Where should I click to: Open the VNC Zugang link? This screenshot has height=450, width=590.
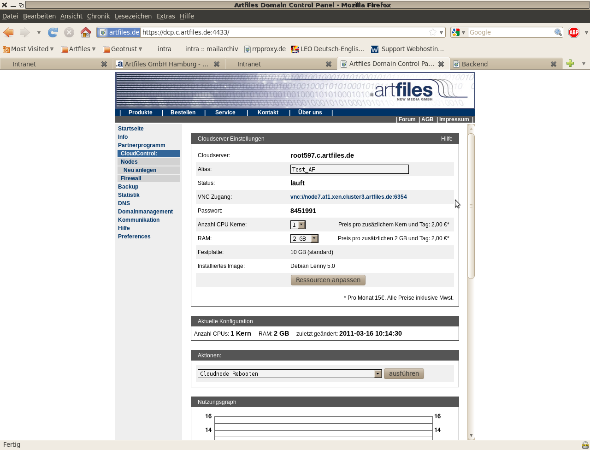pos(348,197)
